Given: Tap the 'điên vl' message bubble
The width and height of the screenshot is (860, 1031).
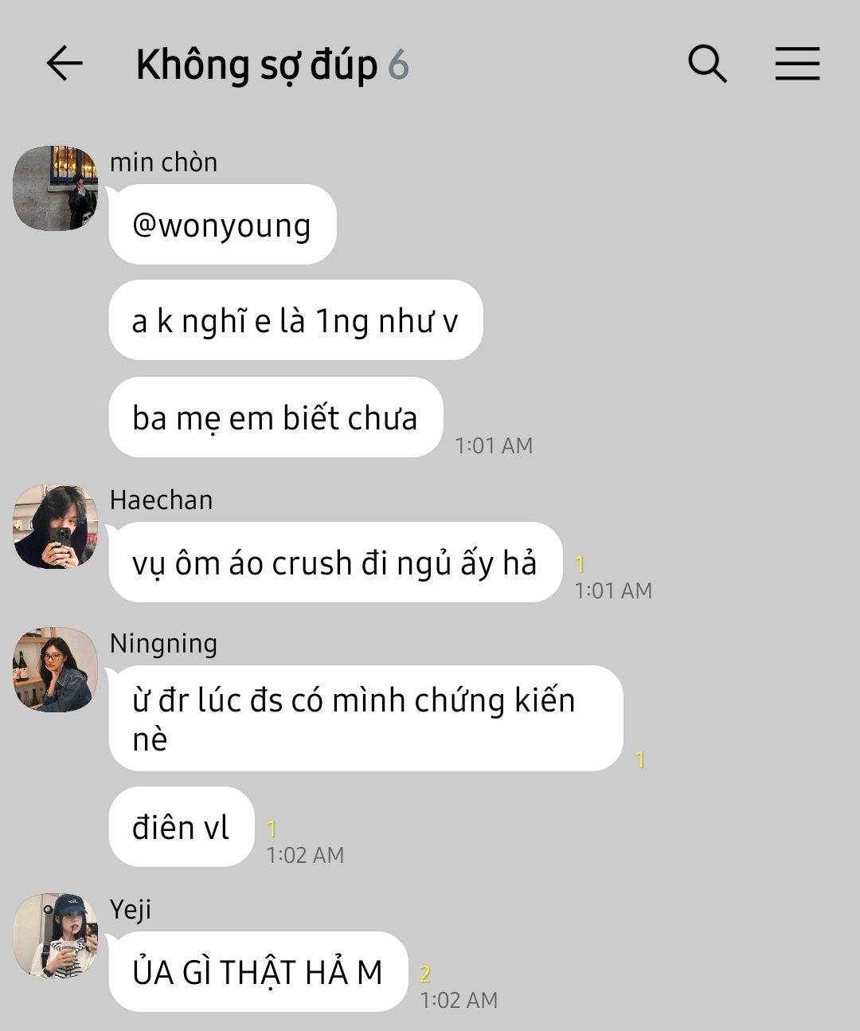Looking at the screenshot, I should (181, 827).
